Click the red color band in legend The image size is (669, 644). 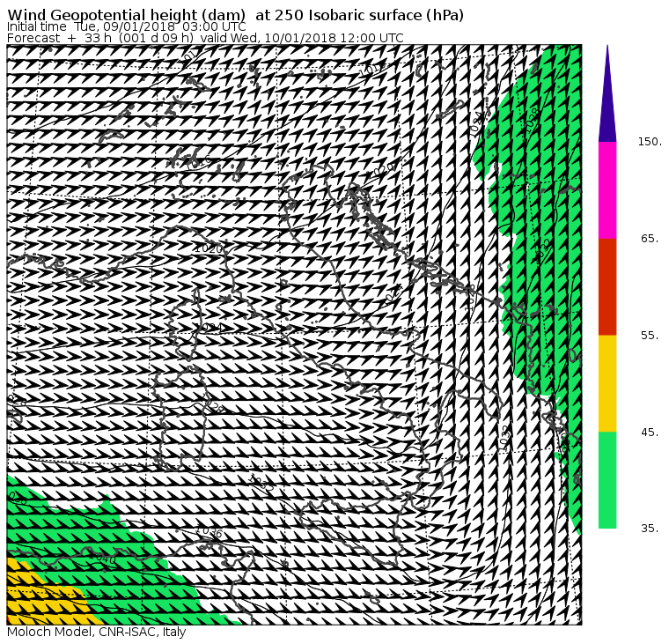pyautogui.click(x=607, y=286)
